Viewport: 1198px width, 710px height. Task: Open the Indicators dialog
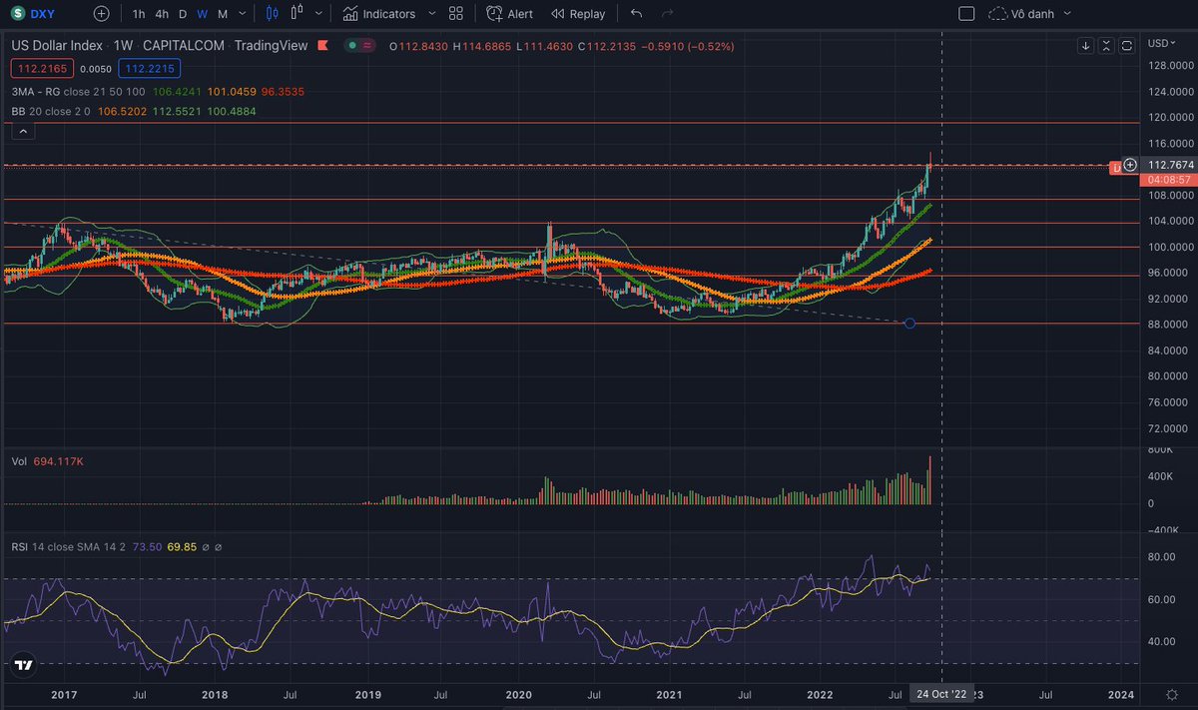tap(378, 14)
